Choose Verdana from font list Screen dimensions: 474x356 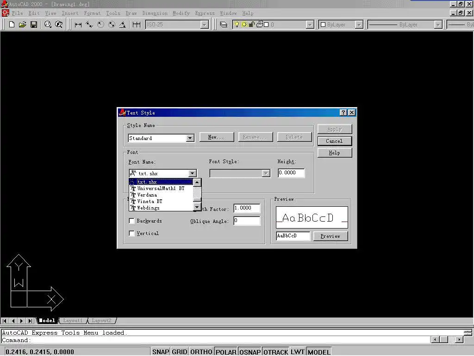161,195
